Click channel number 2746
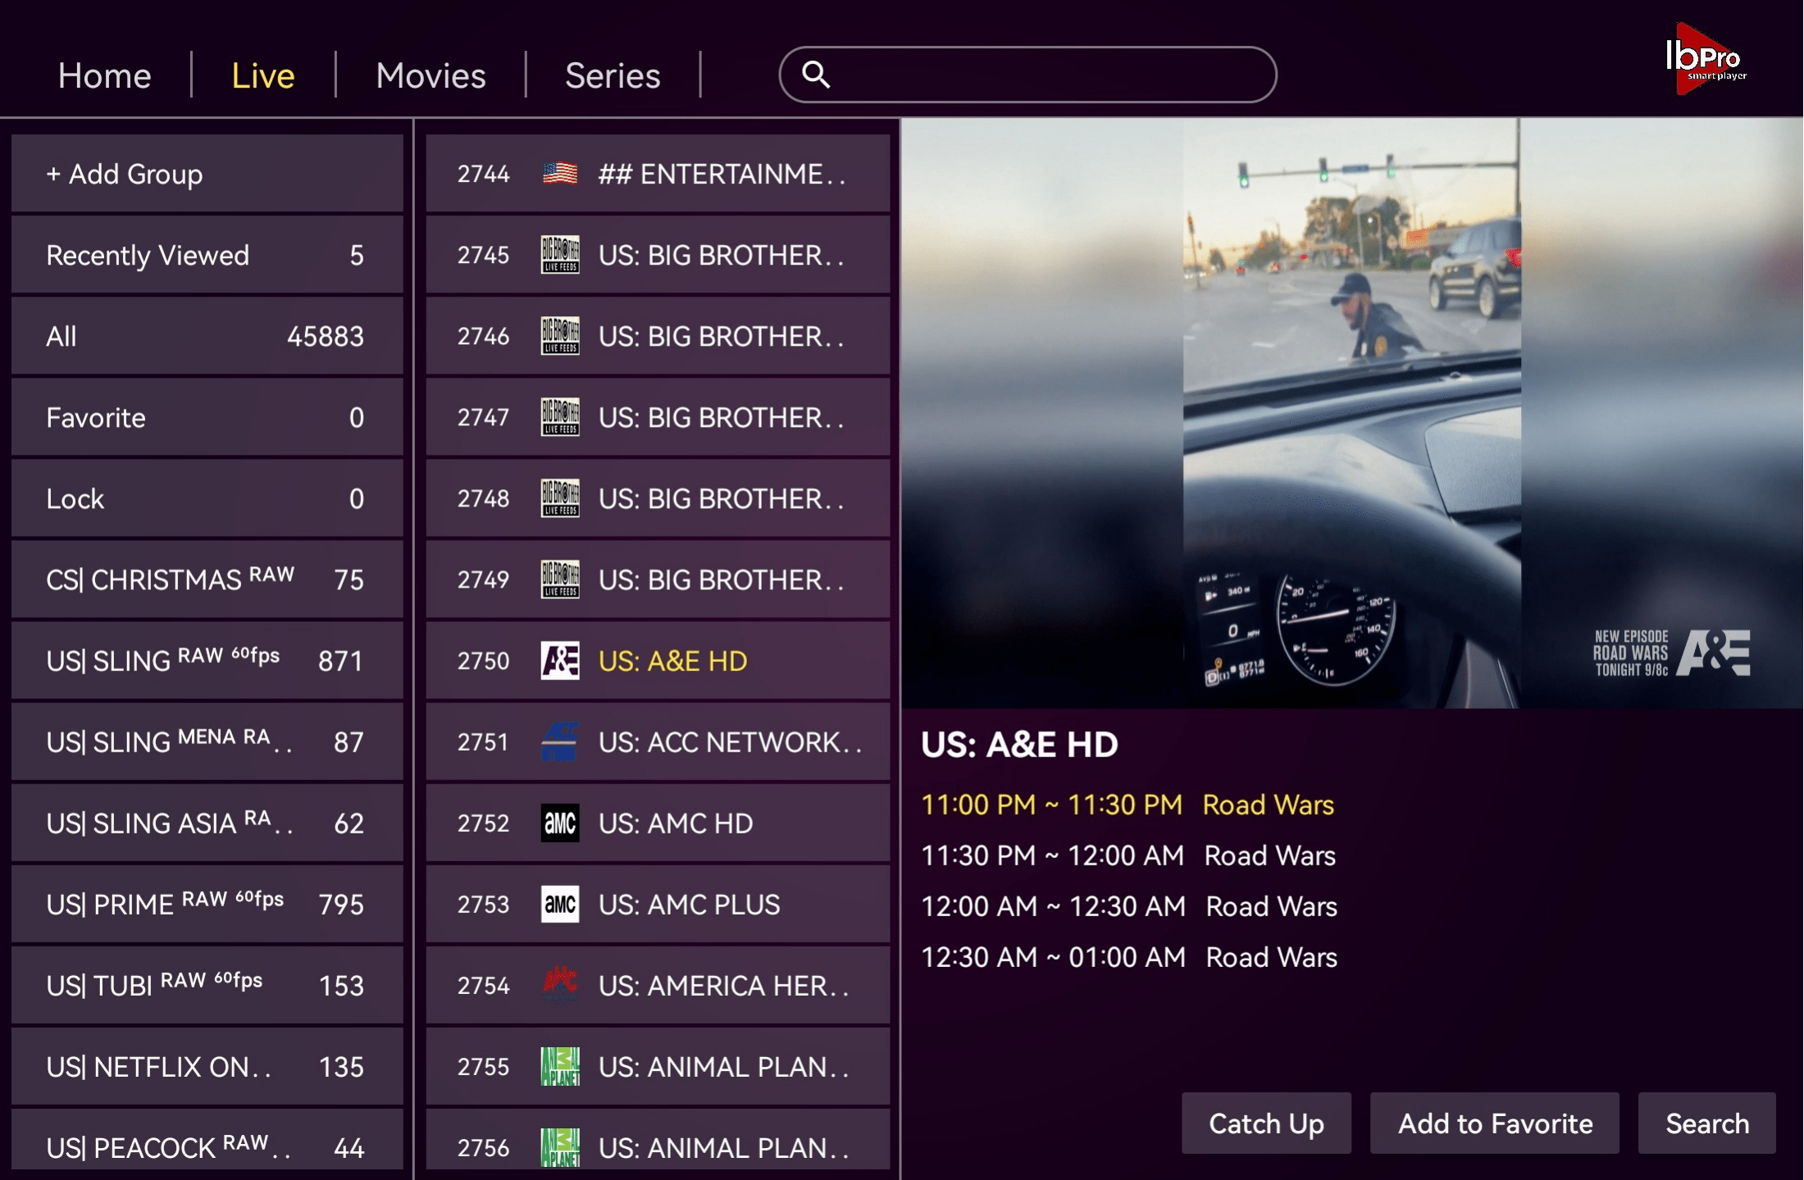The height and width of the screenshot is (1180, 1804). tap(483, 336)
